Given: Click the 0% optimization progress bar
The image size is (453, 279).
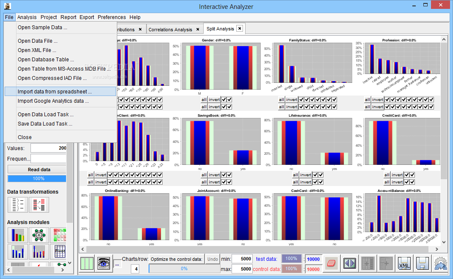Looking at the screenshot, I should point(184,268).
